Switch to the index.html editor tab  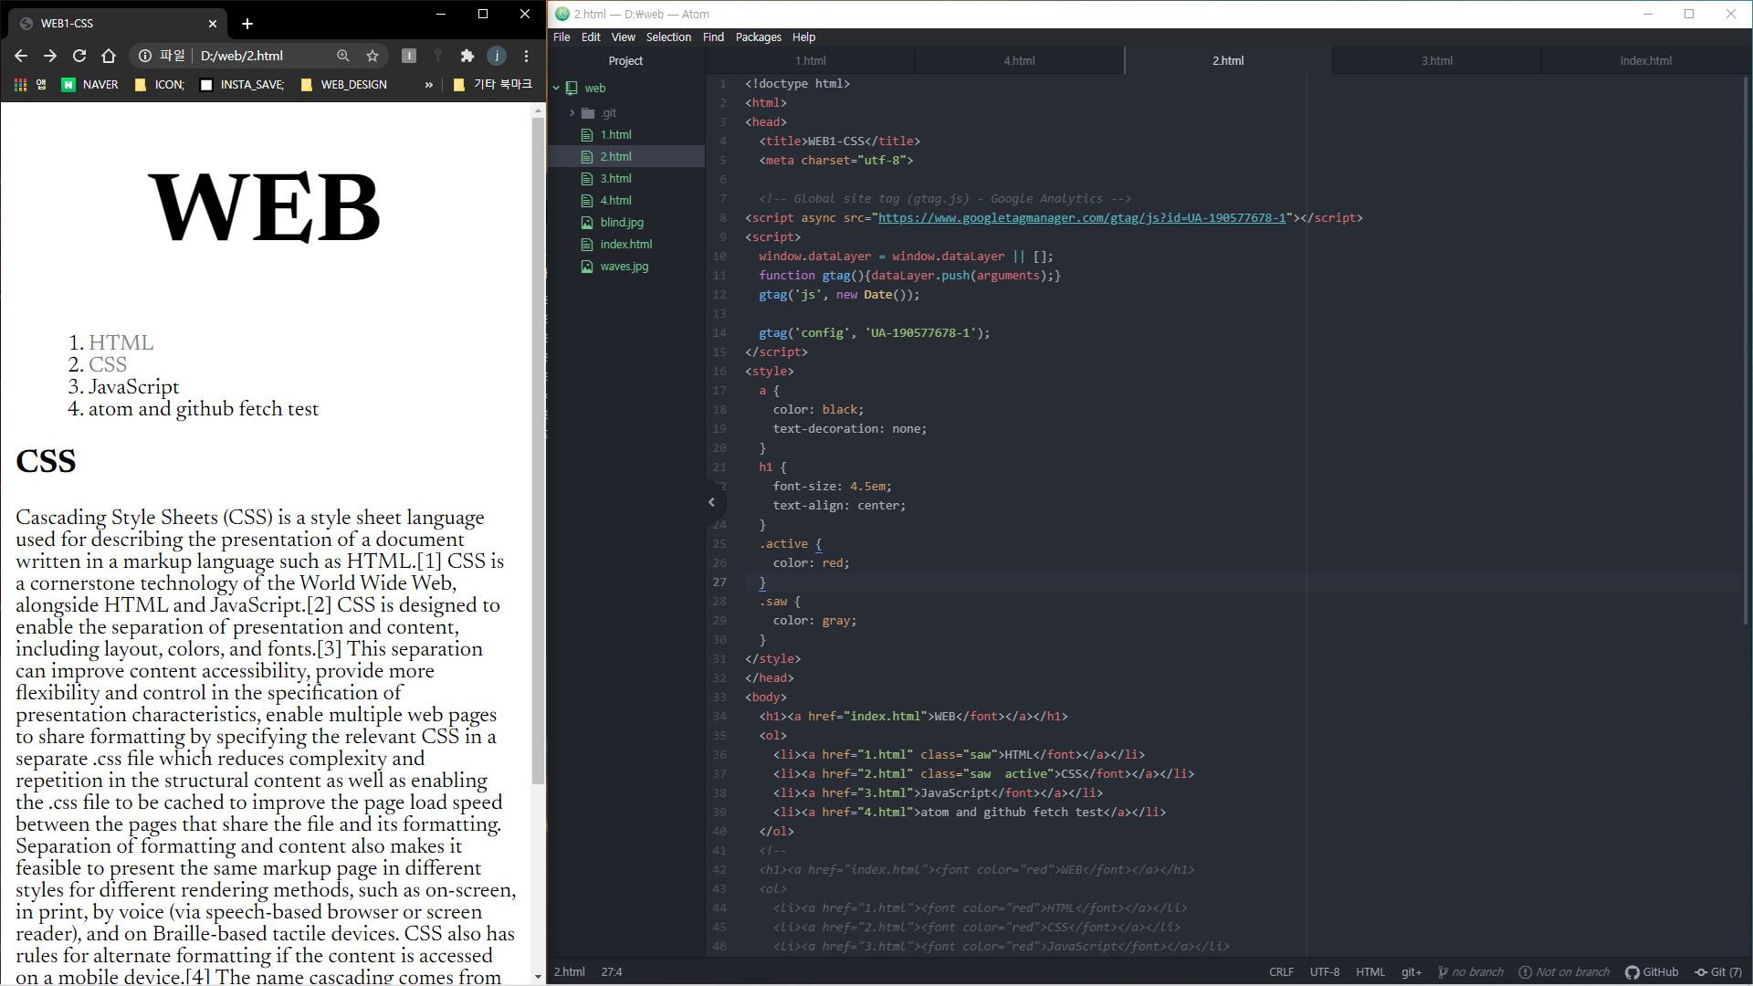1645,61
